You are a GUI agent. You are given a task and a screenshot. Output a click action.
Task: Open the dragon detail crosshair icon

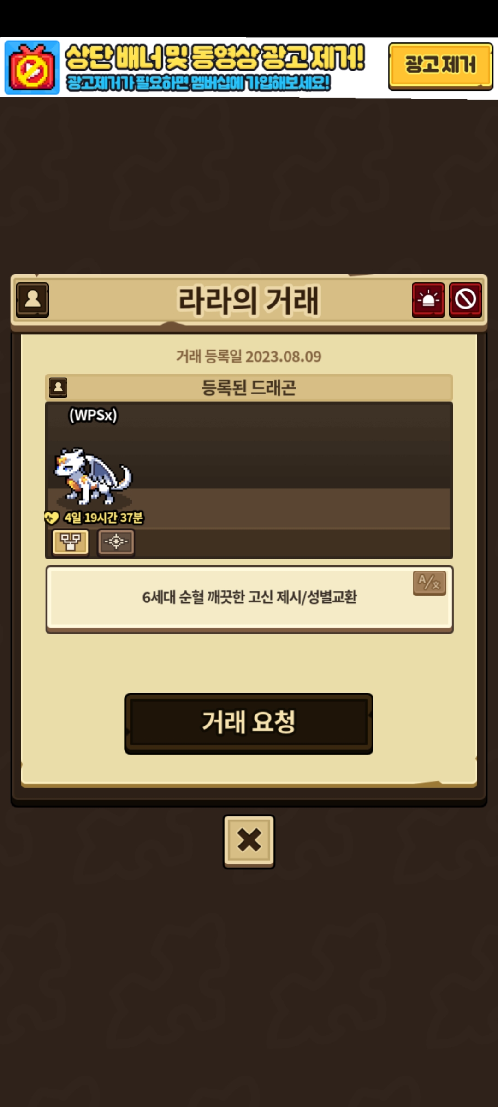[116, 542]
